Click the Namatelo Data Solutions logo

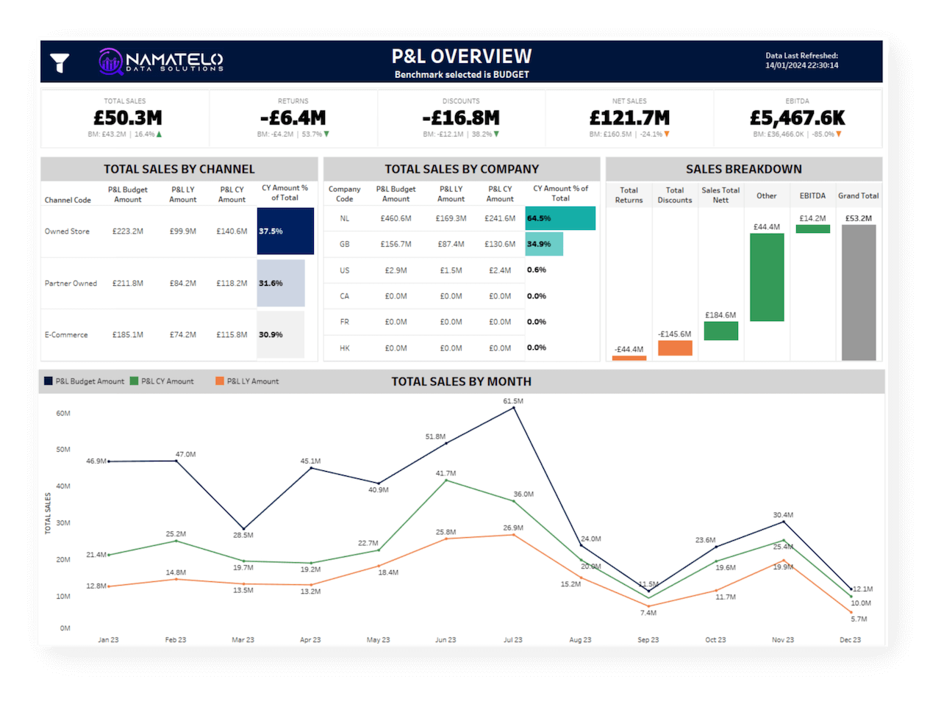tap(161, 61)
